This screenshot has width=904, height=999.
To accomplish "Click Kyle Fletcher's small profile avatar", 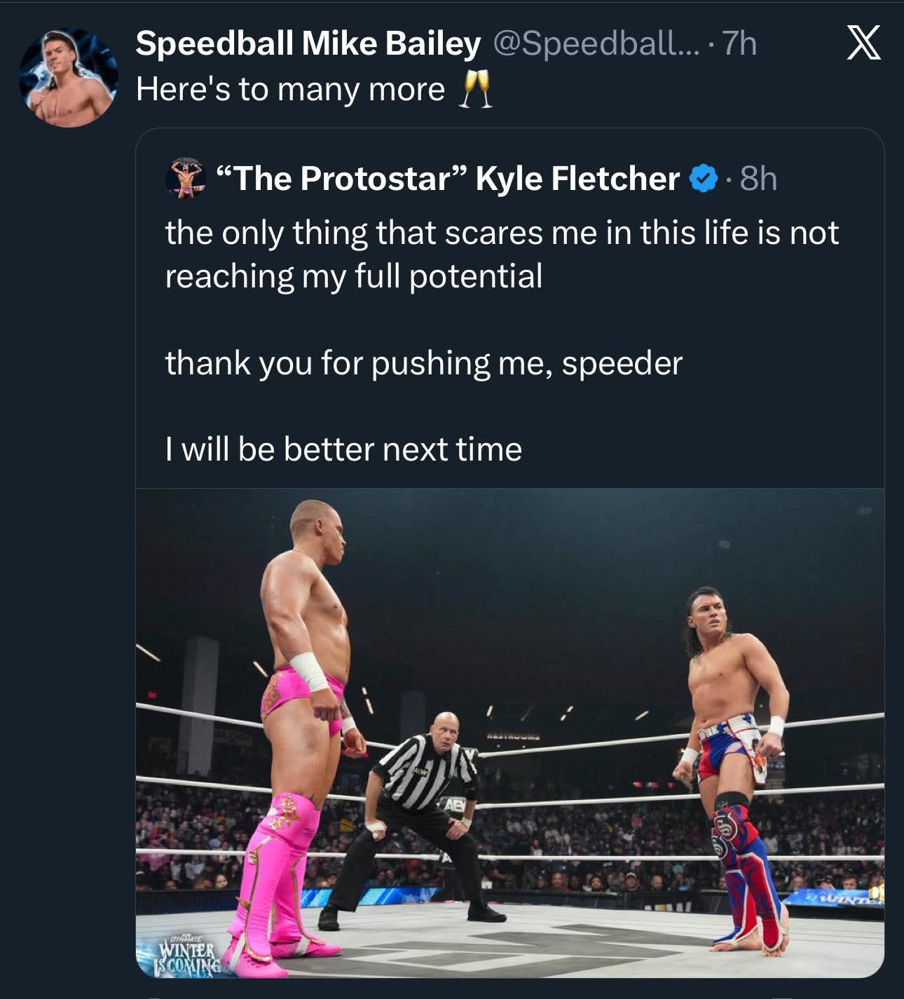I will 185,178.
